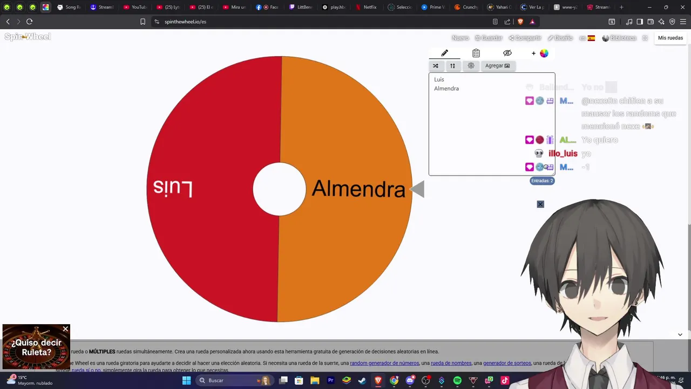
Task: Switch to the Facebook tab
Action: pos(267,7)
